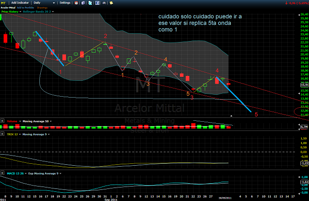309x201 pixels.
Task: Click the Arcelor Mittal company name
Action: pos(8,8)
